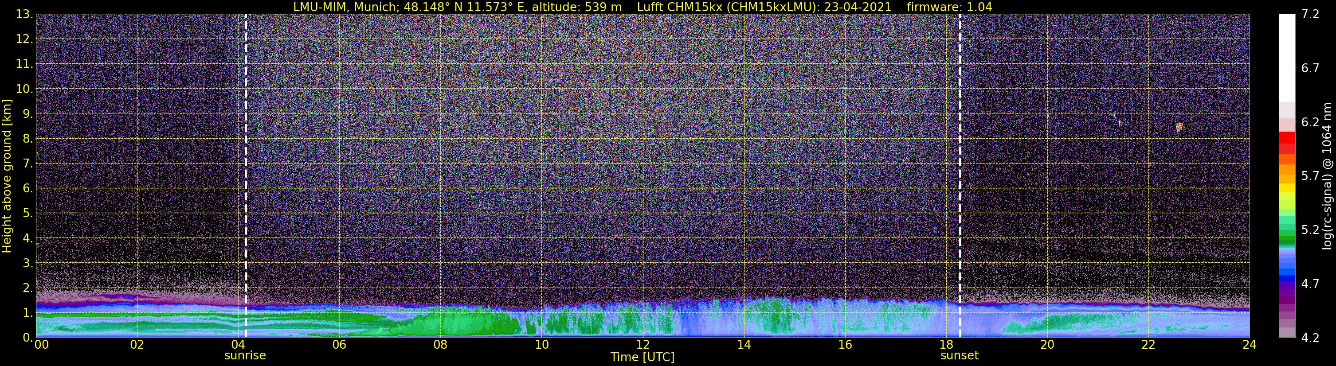
Task: Select the white dashed sunrise line
Action: coord(245,176)
